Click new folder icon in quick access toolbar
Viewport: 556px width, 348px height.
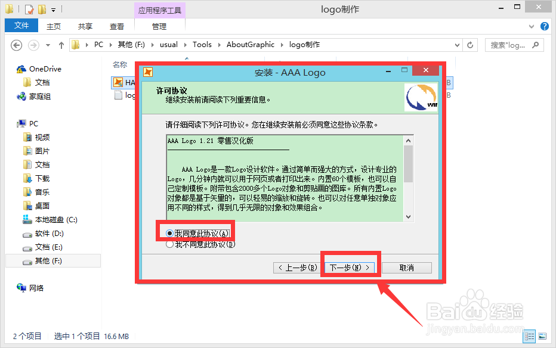[42, 9]
